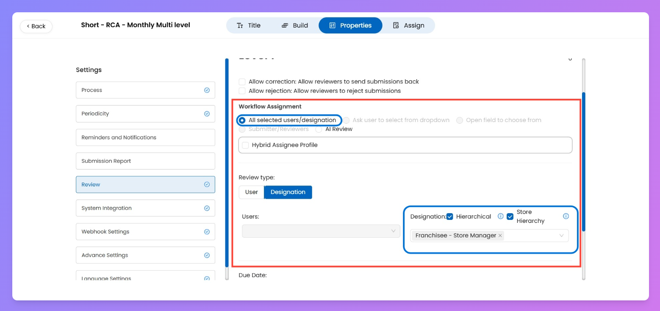The image size is (660, 311).
Task: Select Ask user to select from dropdown
Action: point(347,120)
